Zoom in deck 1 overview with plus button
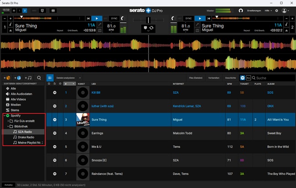296x188 pixels. coord(10,18)
